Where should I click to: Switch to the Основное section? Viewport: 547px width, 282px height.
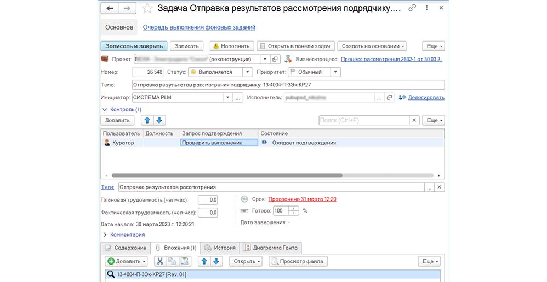pyautogui.click(x=119, y=27)
